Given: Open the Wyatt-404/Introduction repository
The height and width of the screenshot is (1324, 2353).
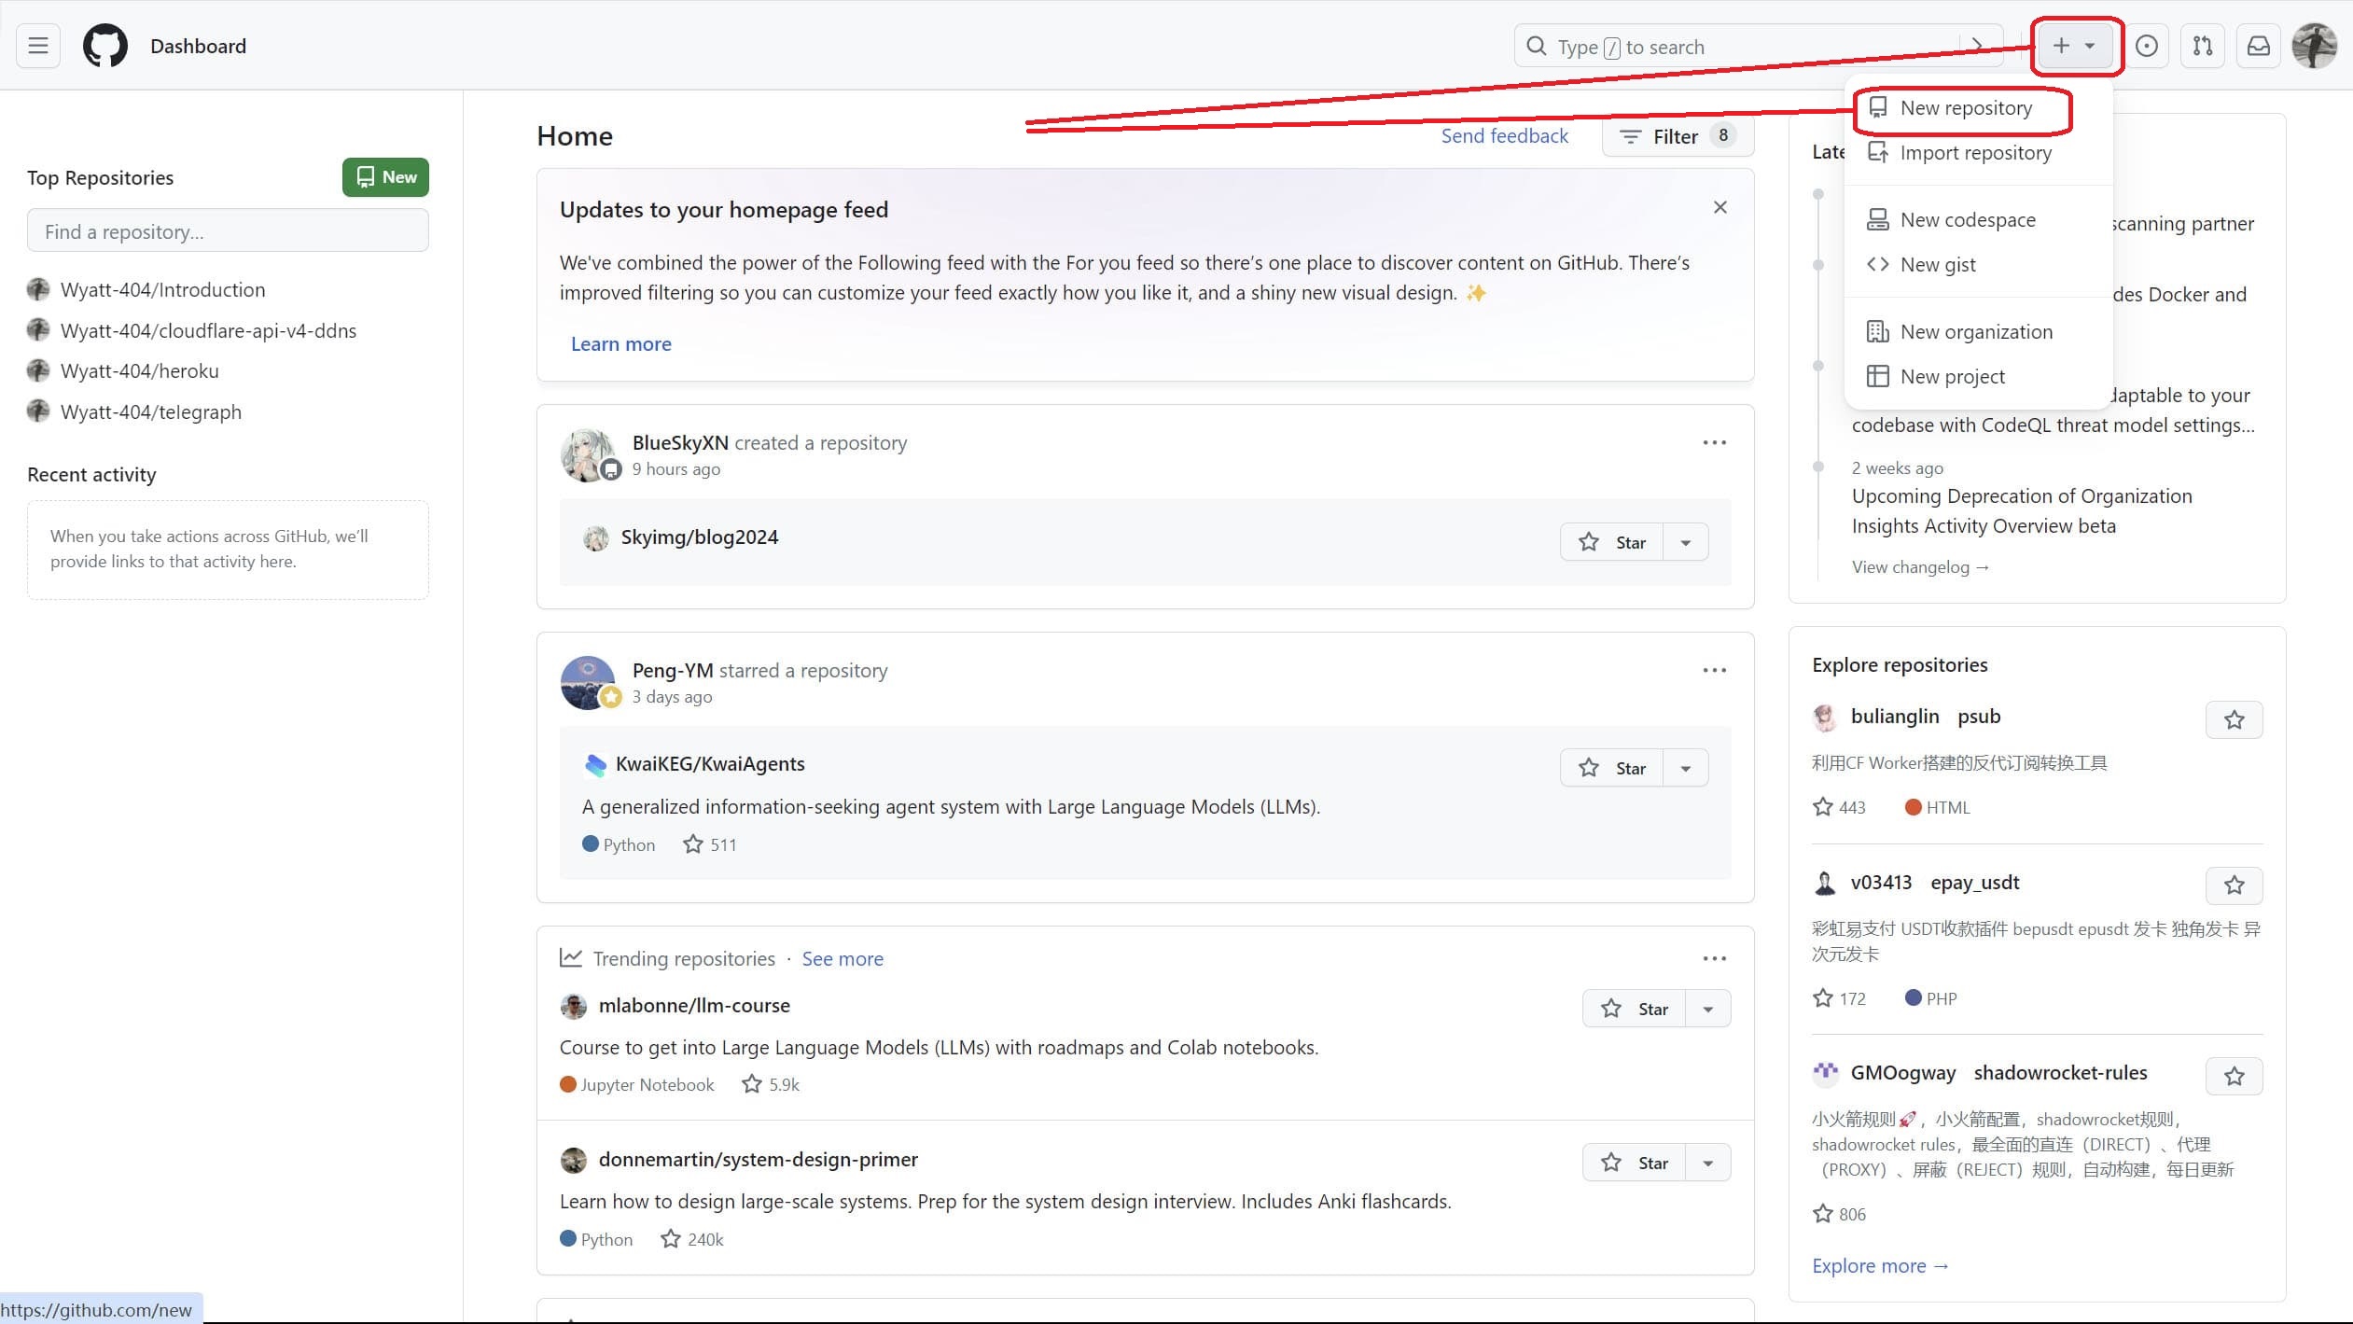Looking at the screenshot, I should pyautogui.click(x=162, y=290).
